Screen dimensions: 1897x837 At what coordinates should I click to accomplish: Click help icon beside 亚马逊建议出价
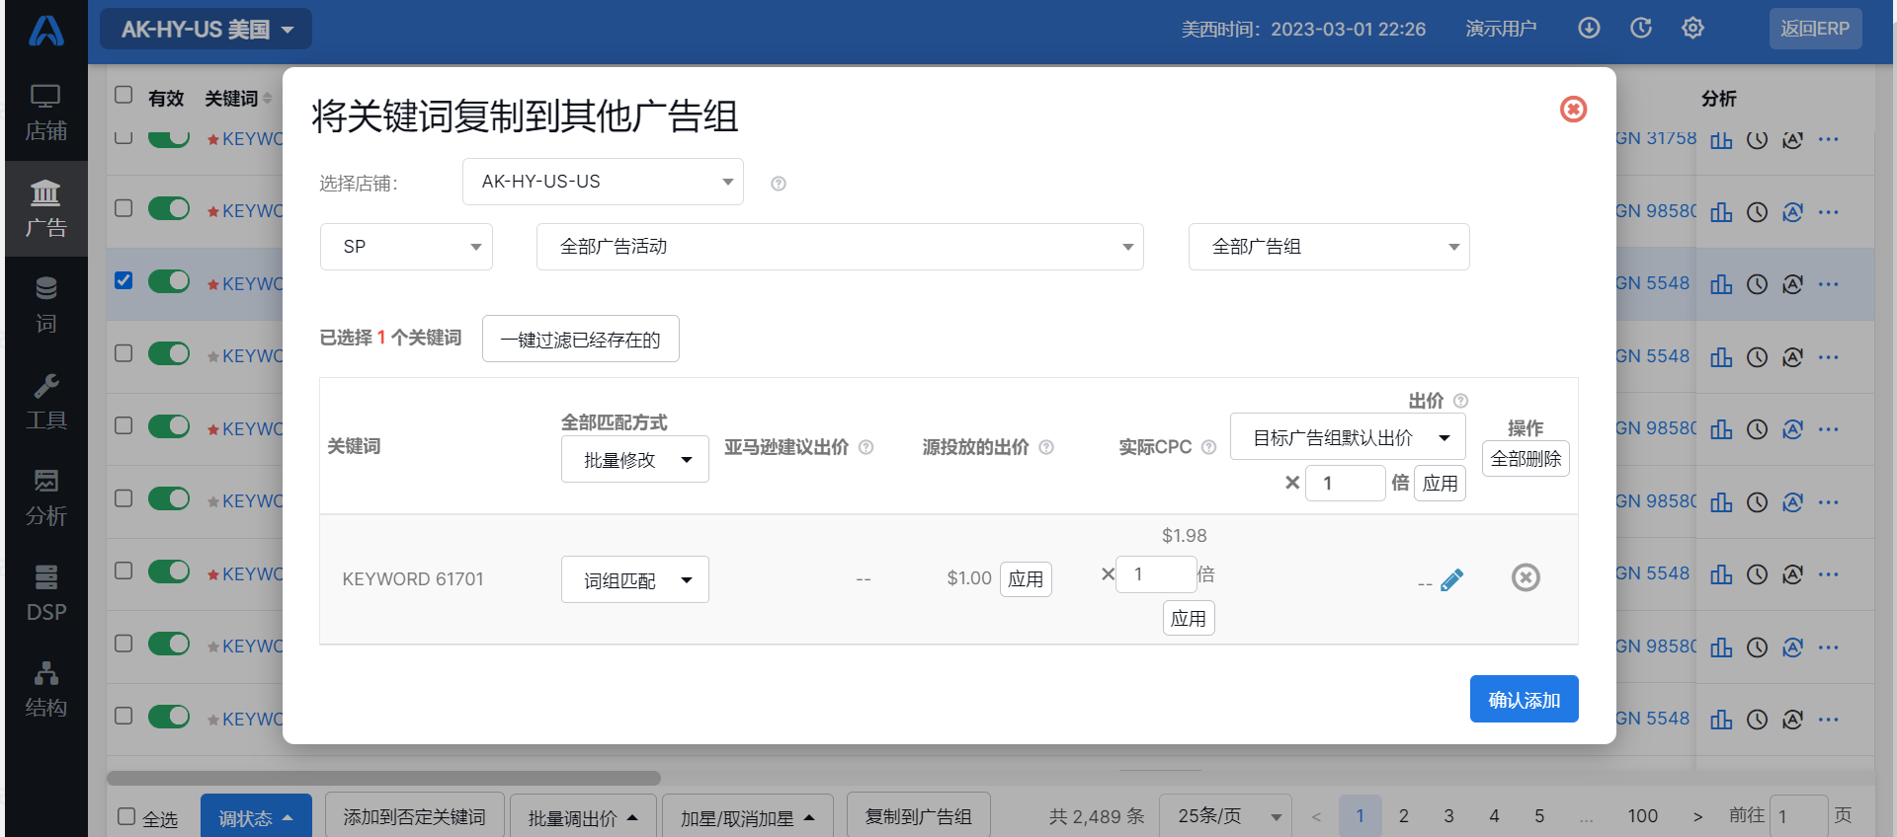click(866, 447)
